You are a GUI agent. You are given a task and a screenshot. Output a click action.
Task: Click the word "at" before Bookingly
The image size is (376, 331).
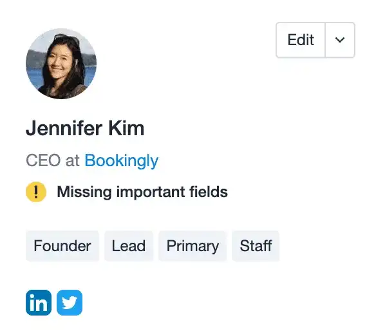(72, 161)
